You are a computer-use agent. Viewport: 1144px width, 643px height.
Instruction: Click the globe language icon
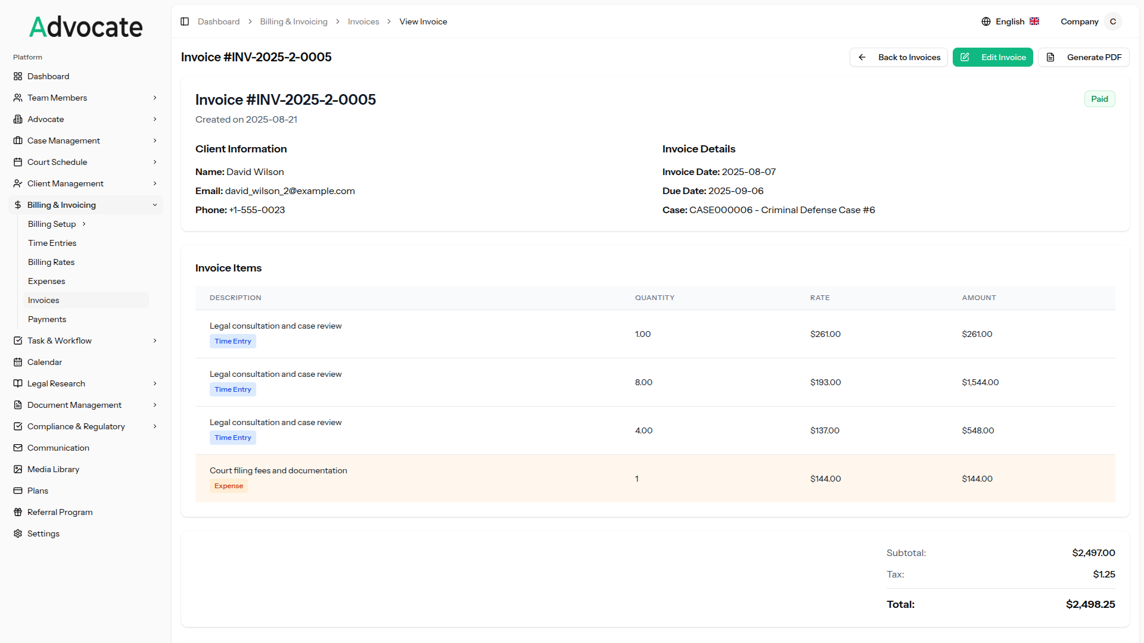point(986,21)
